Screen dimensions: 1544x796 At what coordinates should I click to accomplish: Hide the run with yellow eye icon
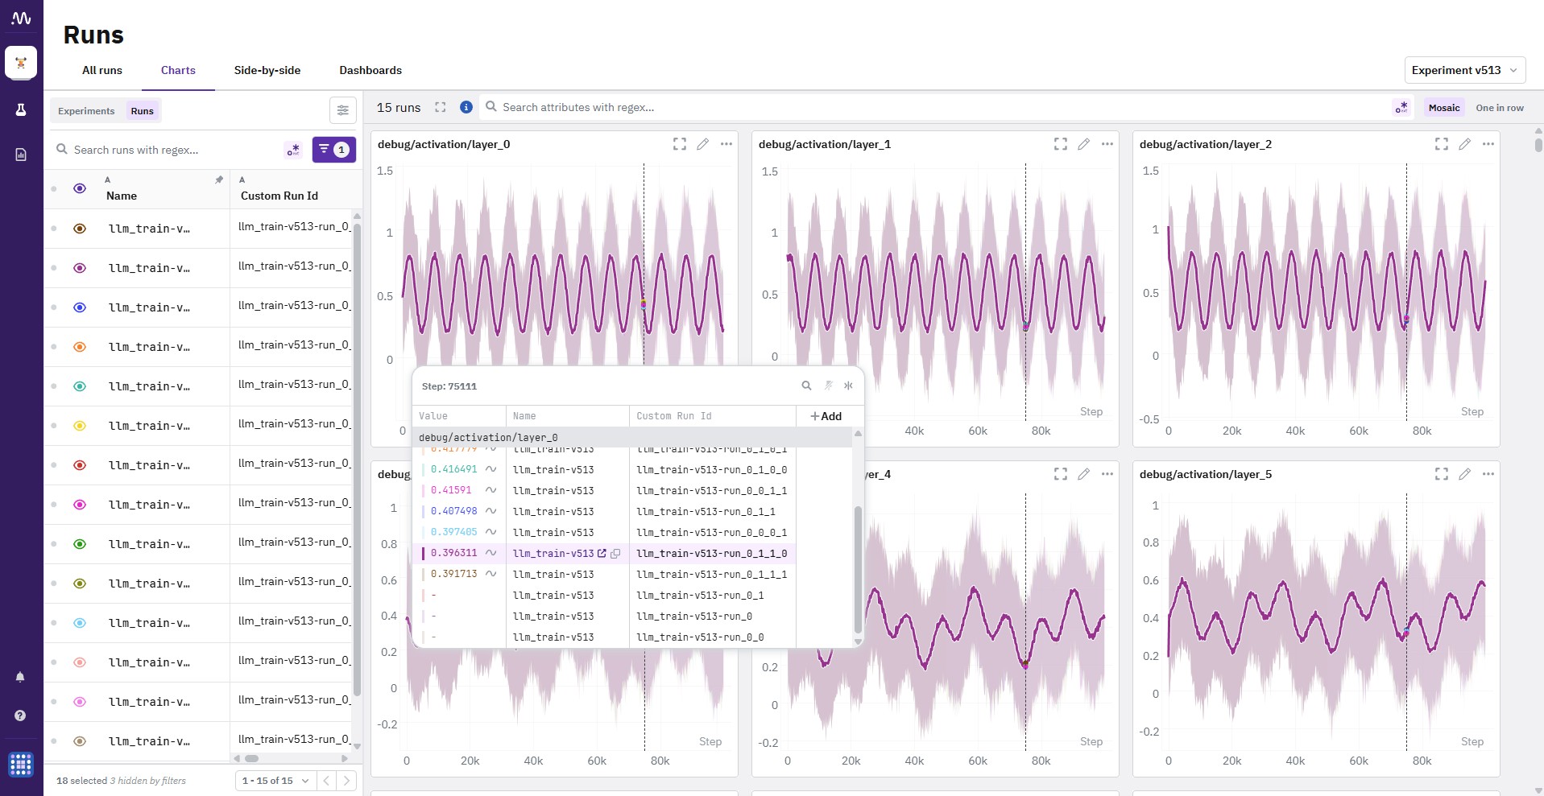(80, 426)
